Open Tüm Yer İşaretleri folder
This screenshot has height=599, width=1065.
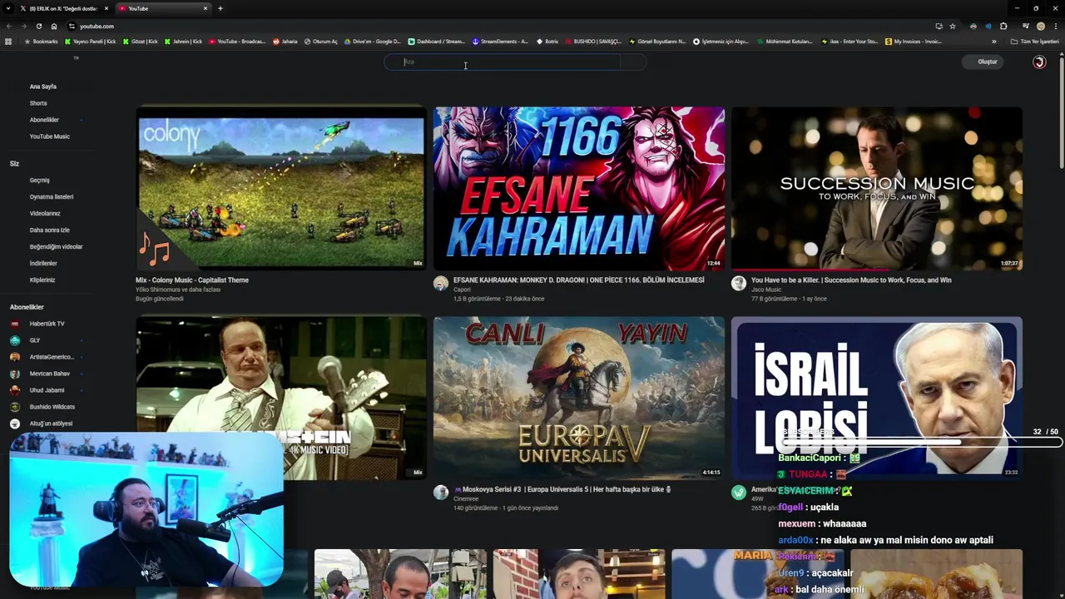coord(1034,42)
